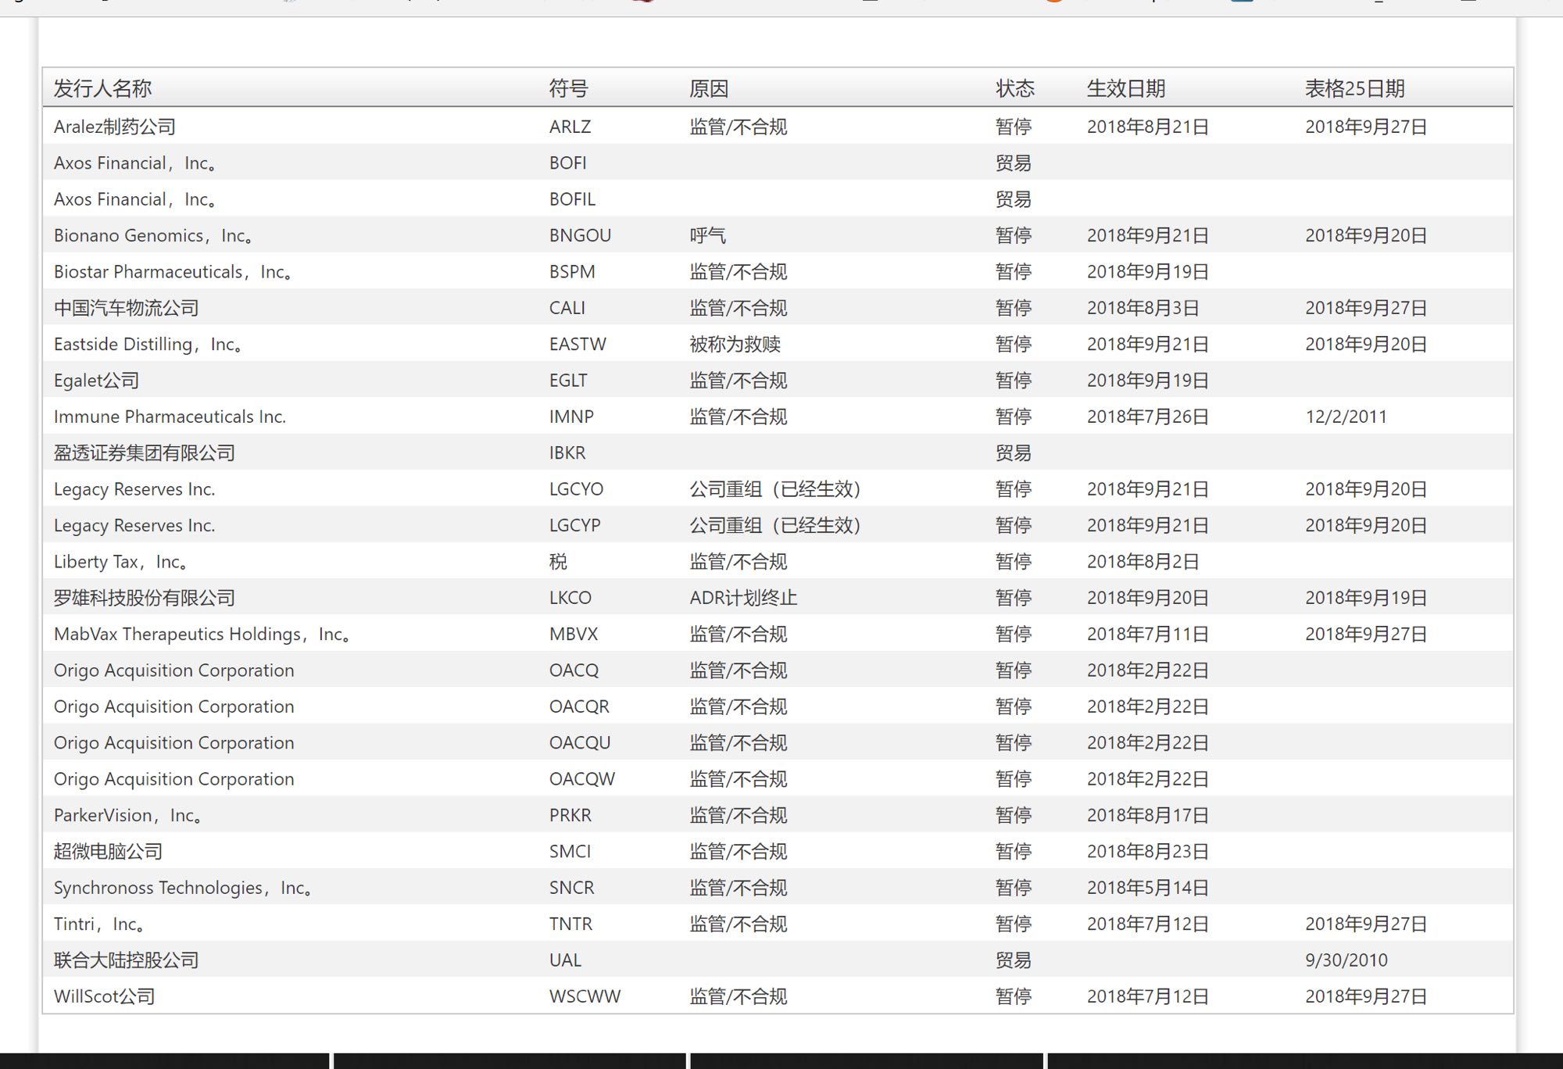Click the MBVX symbol cell

[573, 635]
